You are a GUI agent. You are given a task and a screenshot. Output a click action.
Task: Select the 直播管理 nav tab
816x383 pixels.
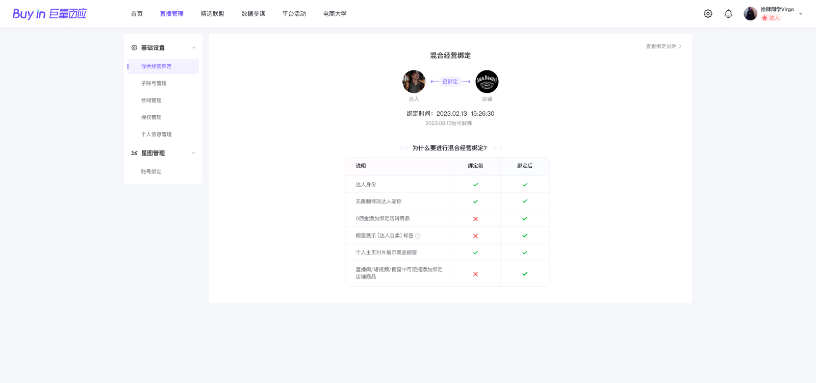click(x=171, y=14)
